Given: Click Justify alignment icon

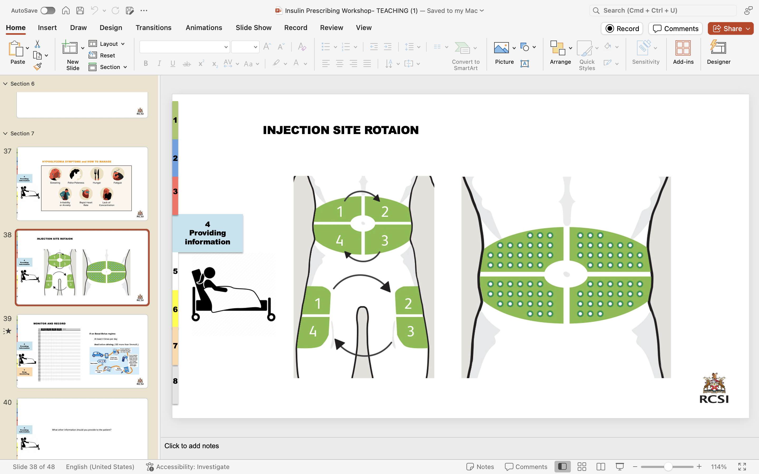Looking at the screenshot, I should [367, 64].
